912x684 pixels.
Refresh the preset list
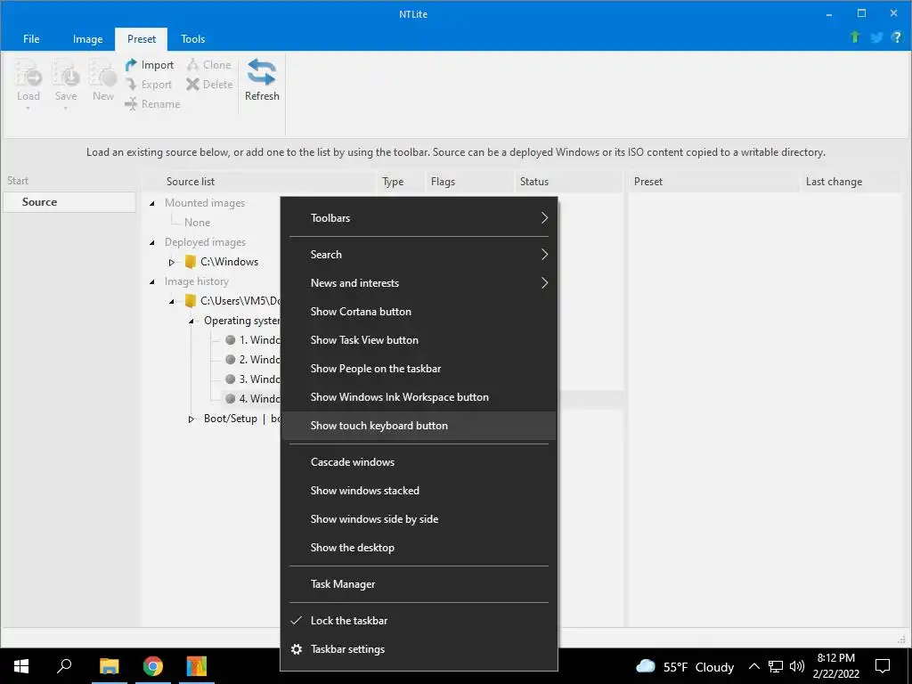262,79
